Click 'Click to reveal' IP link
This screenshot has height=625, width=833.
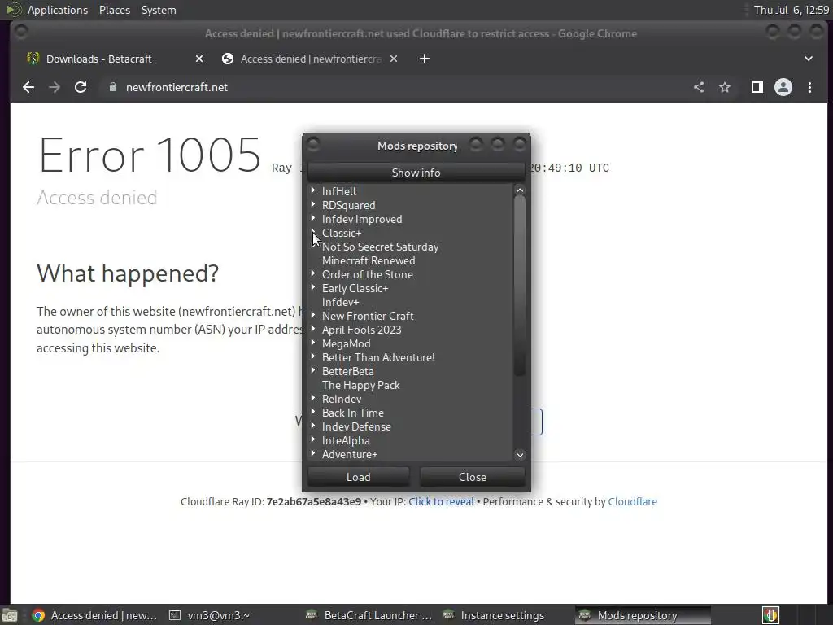coord(441,501)
